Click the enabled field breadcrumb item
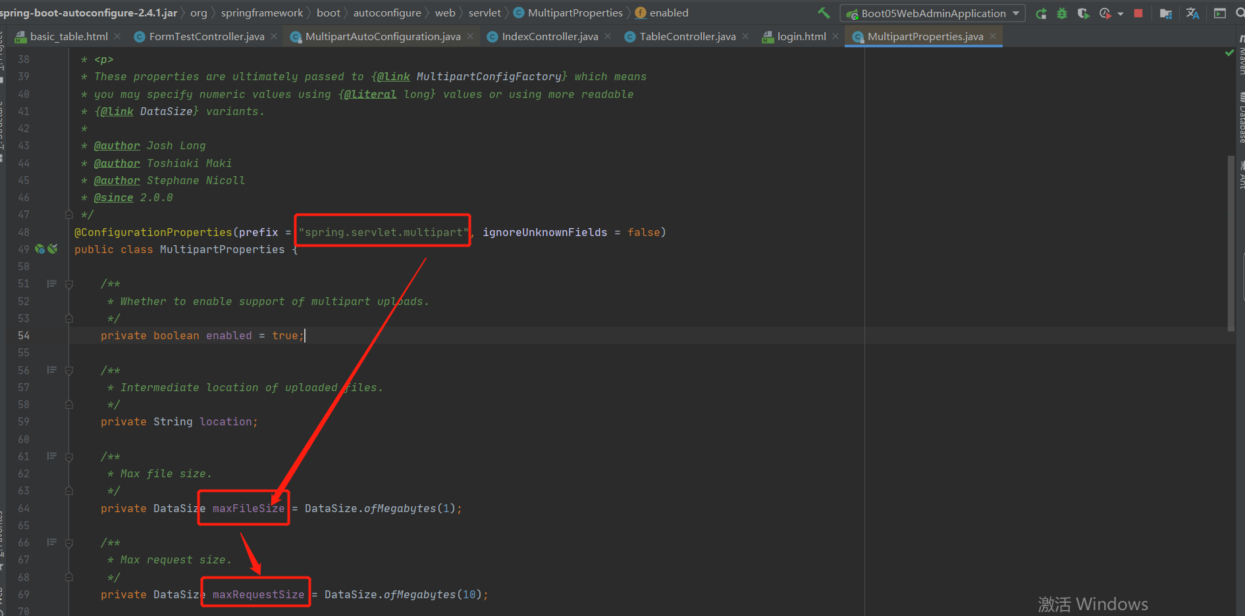1245x616 pixels. 662,13
